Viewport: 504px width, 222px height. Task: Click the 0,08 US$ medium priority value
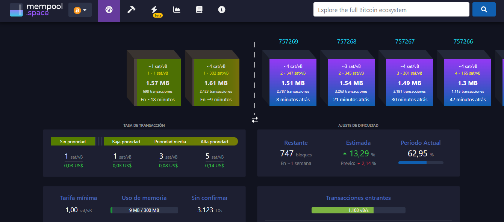(168, 166)
